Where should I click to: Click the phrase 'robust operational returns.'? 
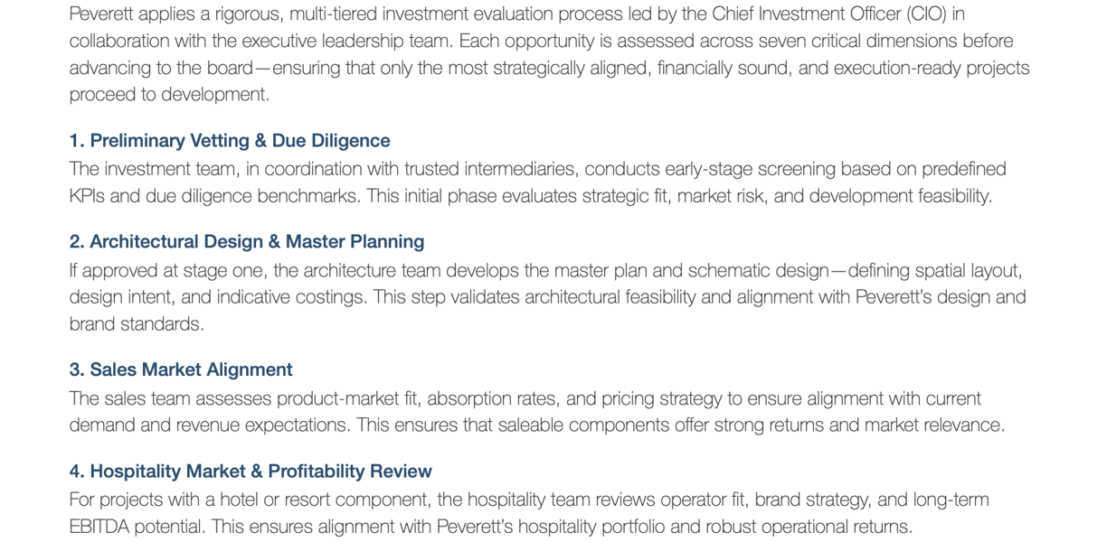[x=809, y=527]
